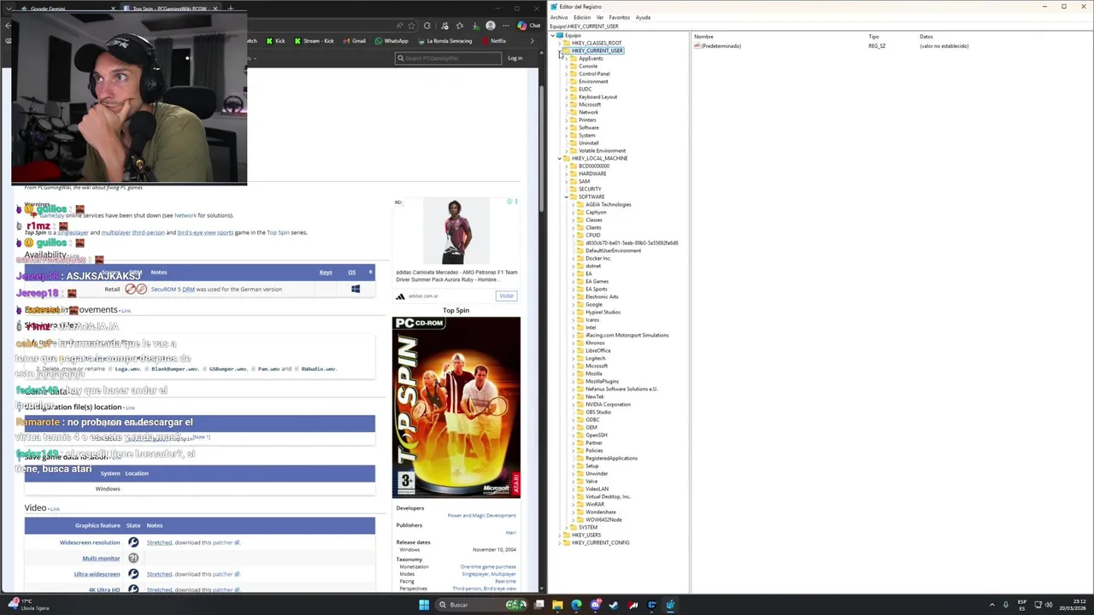Click the Visitar button on the ad
This screenshot has height=615, width=1094.
506,296
